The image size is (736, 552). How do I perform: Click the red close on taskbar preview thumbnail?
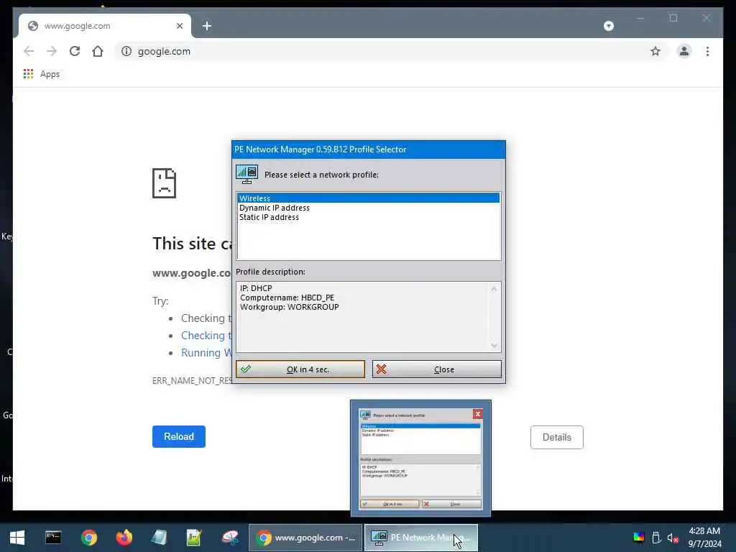pos(478,413)
